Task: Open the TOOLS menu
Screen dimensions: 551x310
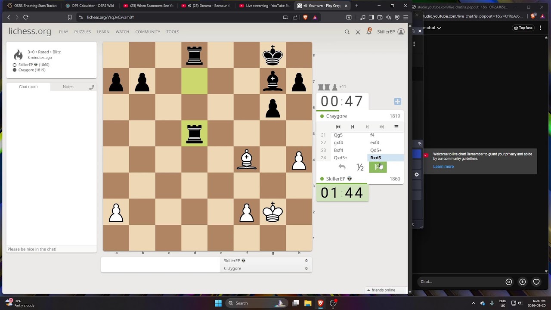Action: [x=173, y=32]
